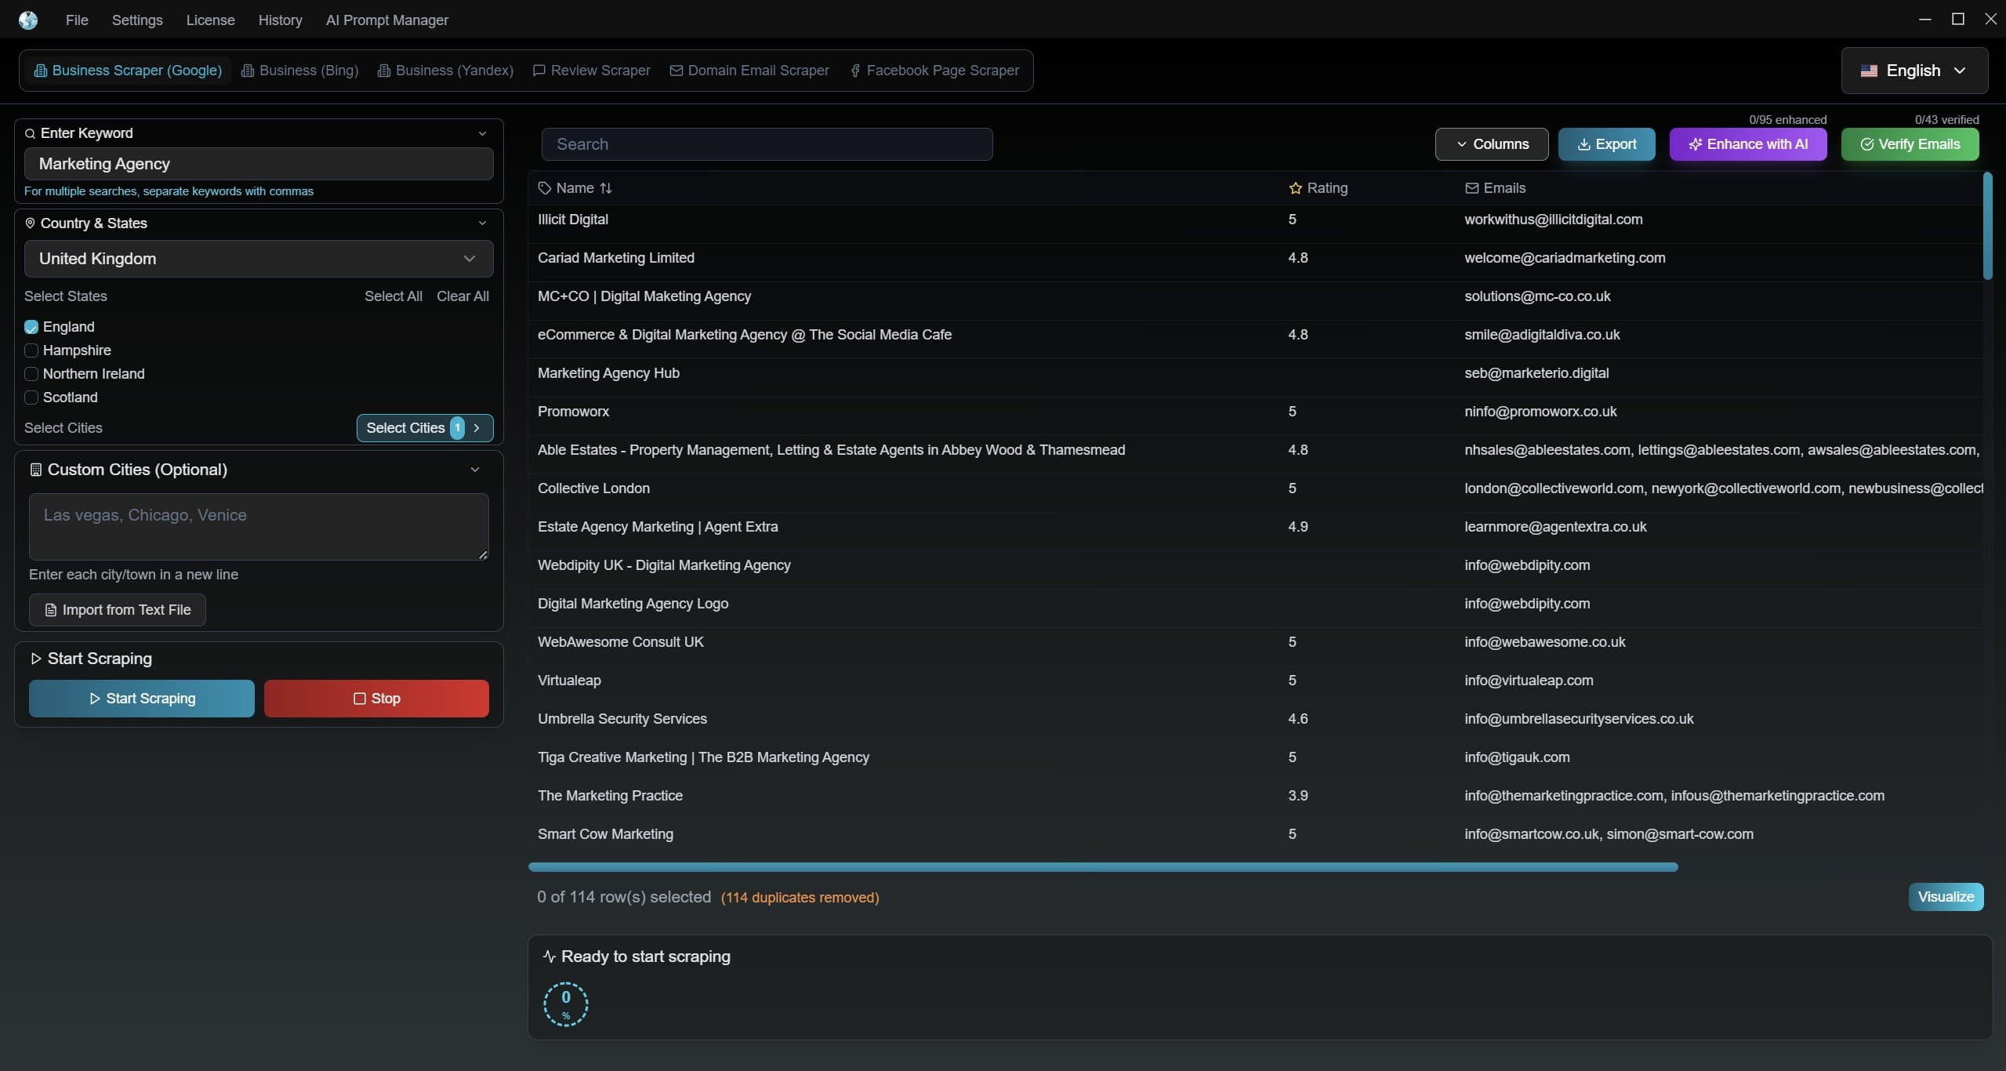Image resolution: width=2006 pixels, height=1071 pixels.
Task: Click the envelope icon beside Emails header
Action: coord(1471,188)
